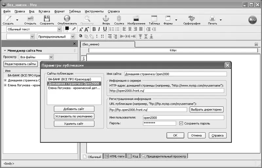262x168 pixels.
Task: Switch to the Код view tab
Action: (x=133, y=156)
